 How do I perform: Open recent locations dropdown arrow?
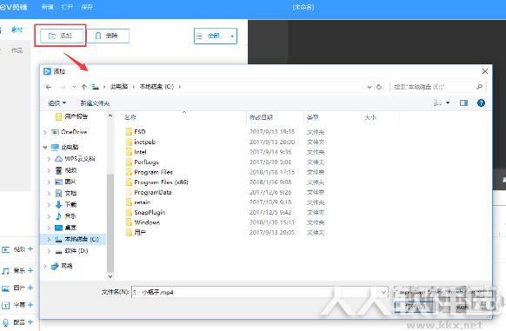coord(74,87)
